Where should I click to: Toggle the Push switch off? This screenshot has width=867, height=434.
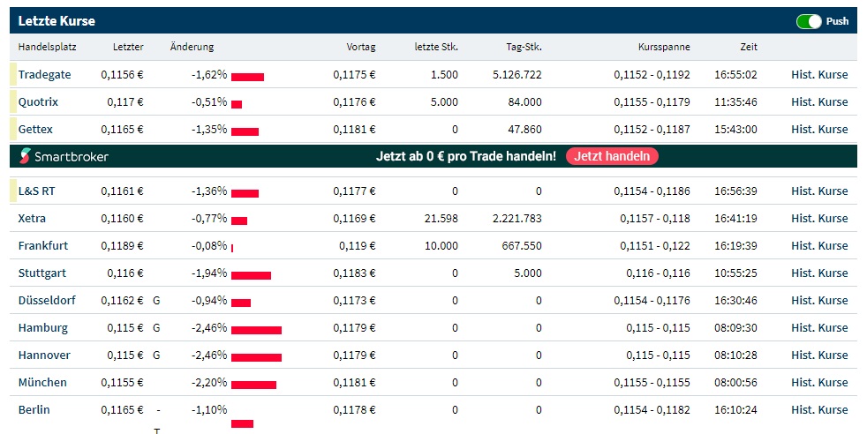pyautogui.click(x=808, y=21)
